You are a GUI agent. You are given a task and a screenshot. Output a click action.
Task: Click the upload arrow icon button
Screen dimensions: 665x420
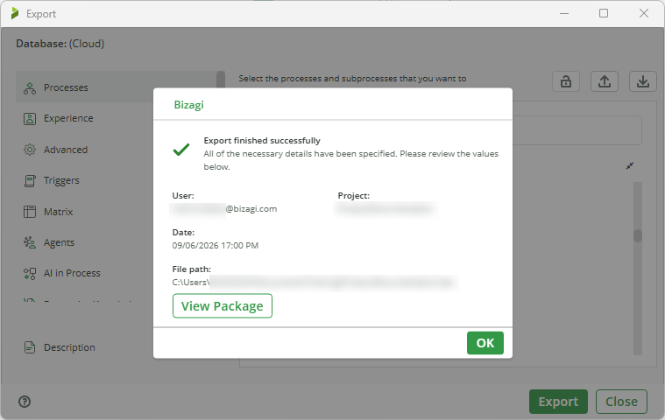coord(605,81)
